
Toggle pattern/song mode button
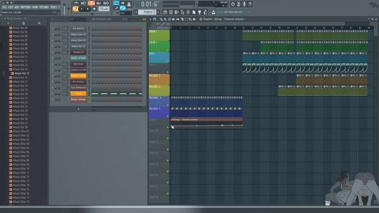click(75, 9)
